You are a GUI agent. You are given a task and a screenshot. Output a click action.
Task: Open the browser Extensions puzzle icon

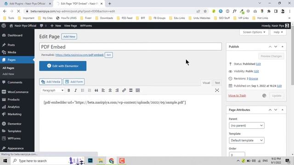(x=269, y=11)
